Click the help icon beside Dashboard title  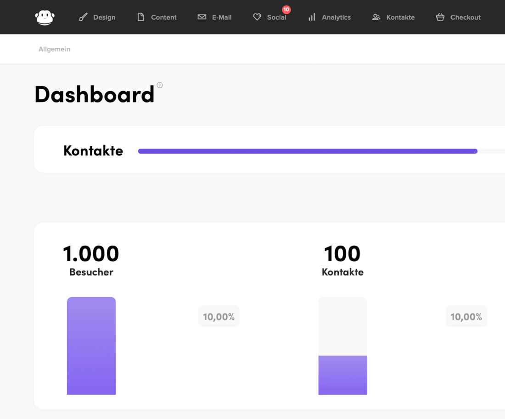point(160,85)
